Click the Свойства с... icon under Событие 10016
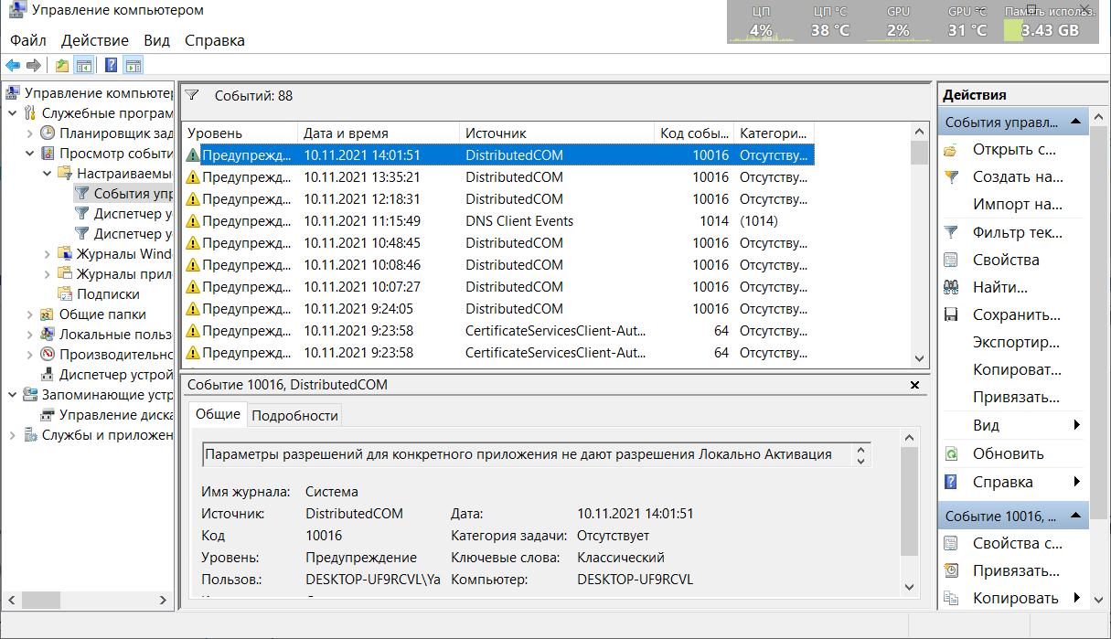The width and height of the screenshot is (1111, 639). [x=951, y=543]
